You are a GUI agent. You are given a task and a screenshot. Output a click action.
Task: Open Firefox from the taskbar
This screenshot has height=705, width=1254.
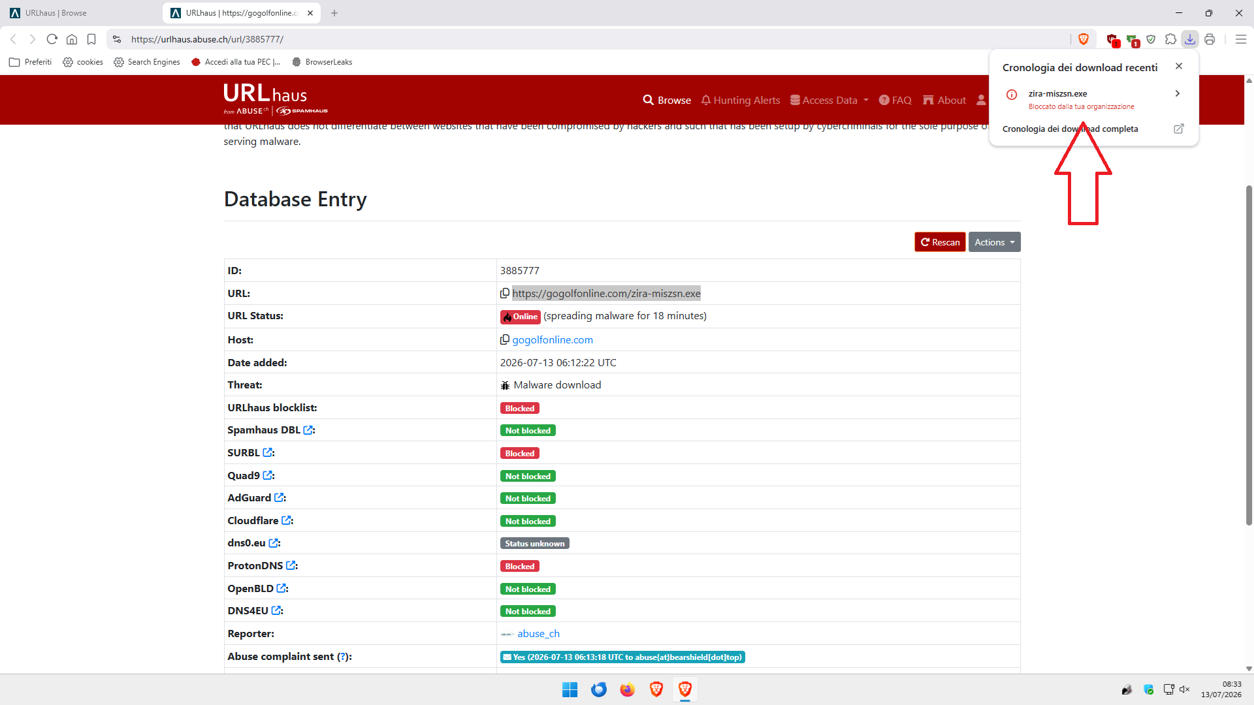click(x=627, y=689)
